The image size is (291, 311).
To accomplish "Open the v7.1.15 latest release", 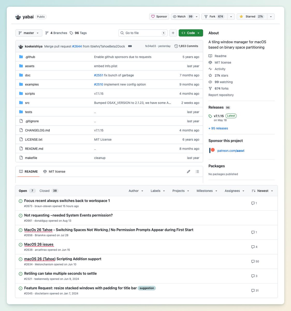I will pyautogui.click(x=219, y=116).
